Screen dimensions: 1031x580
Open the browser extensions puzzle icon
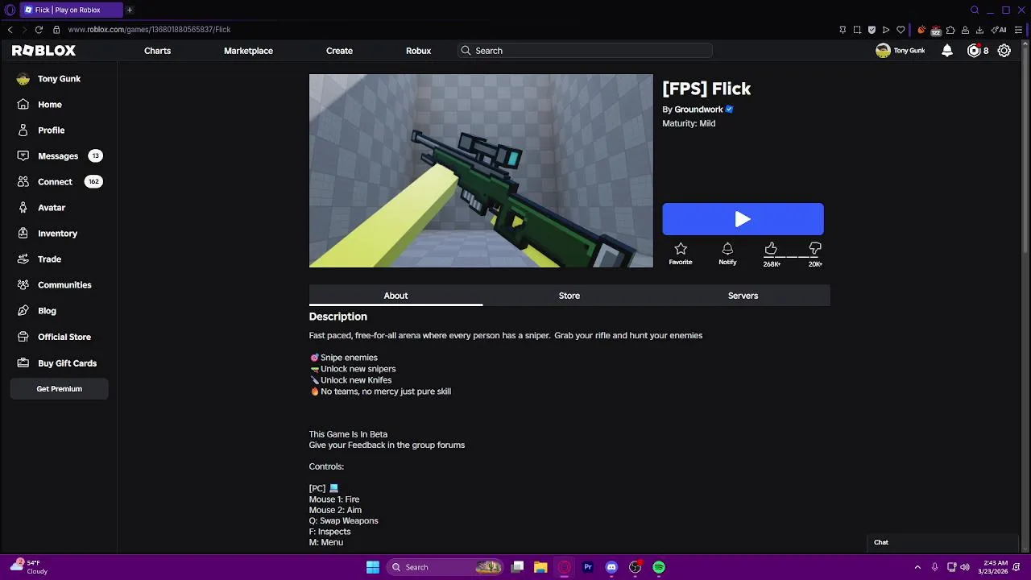coord(950,30)
